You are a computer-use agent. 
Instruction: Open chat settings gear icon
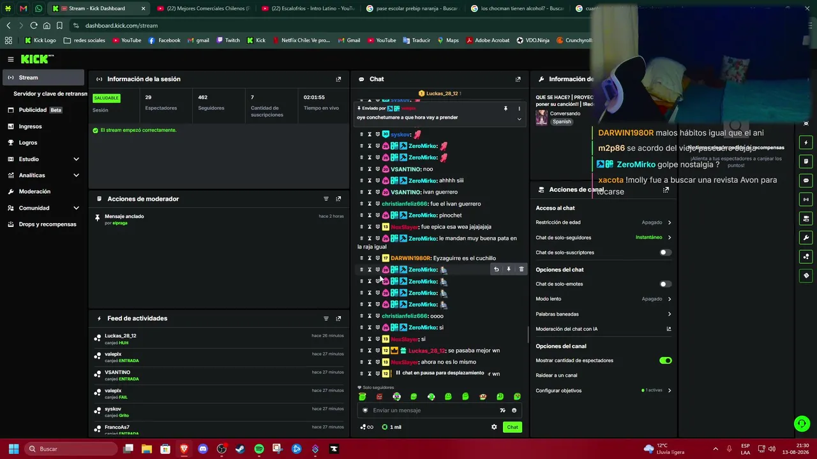coord(494,427)
